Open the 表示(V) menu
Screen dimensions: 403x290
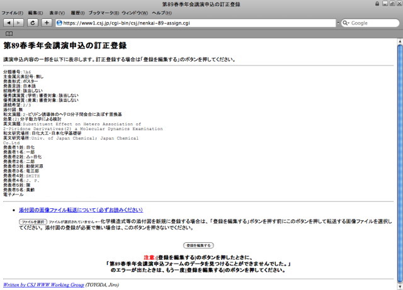point(57,13)
